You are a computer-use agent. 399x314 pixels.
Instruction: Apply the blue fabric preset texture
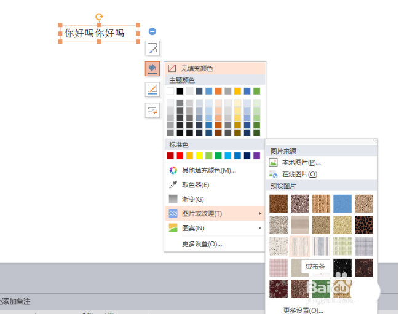tap(342, 203)
